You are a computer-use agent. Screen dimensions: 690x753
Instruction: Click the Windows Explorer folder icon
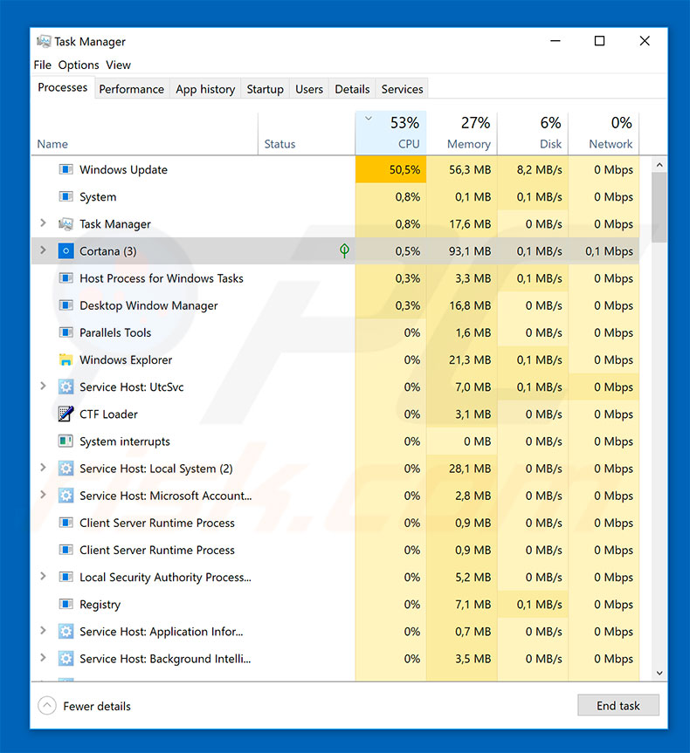coord(66,359)
